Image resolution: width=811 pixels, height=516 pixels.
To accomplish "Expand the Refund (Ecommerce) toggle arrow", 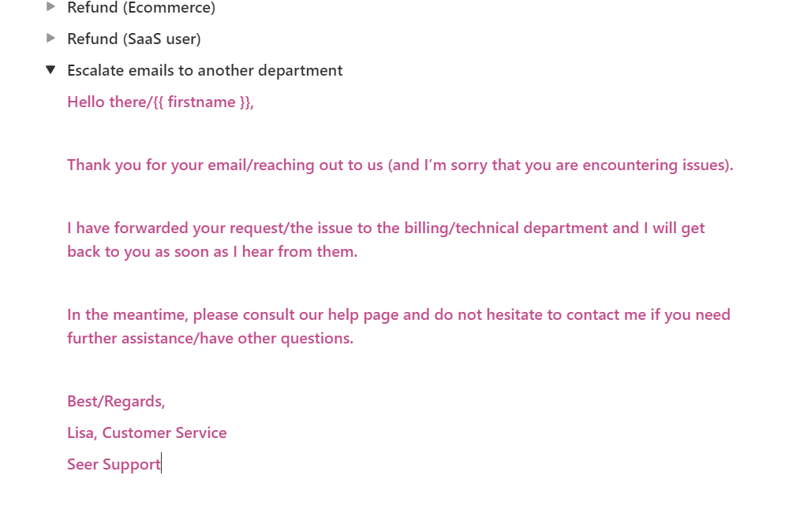I will 51,7.
